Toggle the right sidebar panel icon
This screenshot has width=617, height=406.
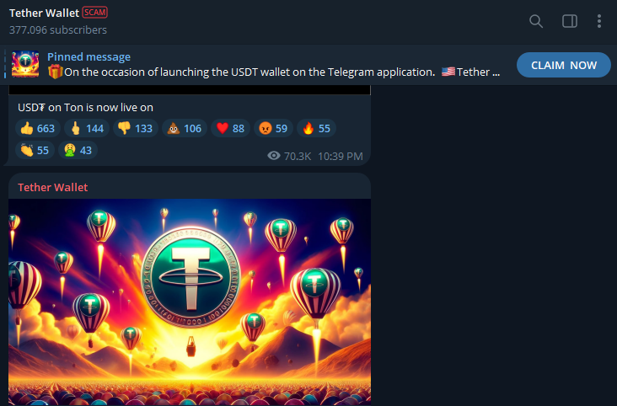pyautogui.click(x=570, y=21)
